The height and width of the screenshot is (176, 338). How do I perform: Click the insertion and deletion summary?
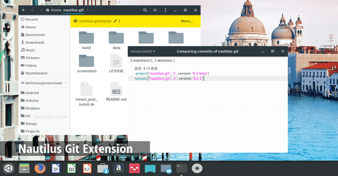pyautogui.click(x=153, y=61)
